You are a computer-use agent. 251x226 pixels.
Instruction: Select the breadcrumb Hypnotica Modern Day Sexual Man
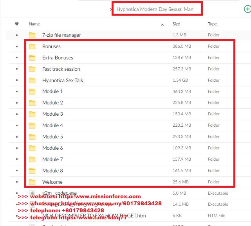click(x=155, y=9)
